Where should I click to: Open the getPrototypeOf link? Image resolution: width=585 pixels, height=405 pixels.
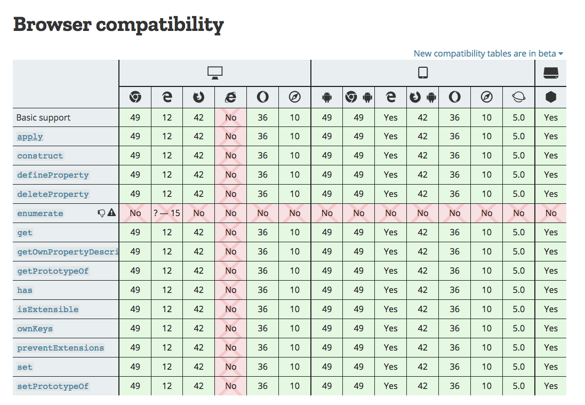(x=53, y=271)
